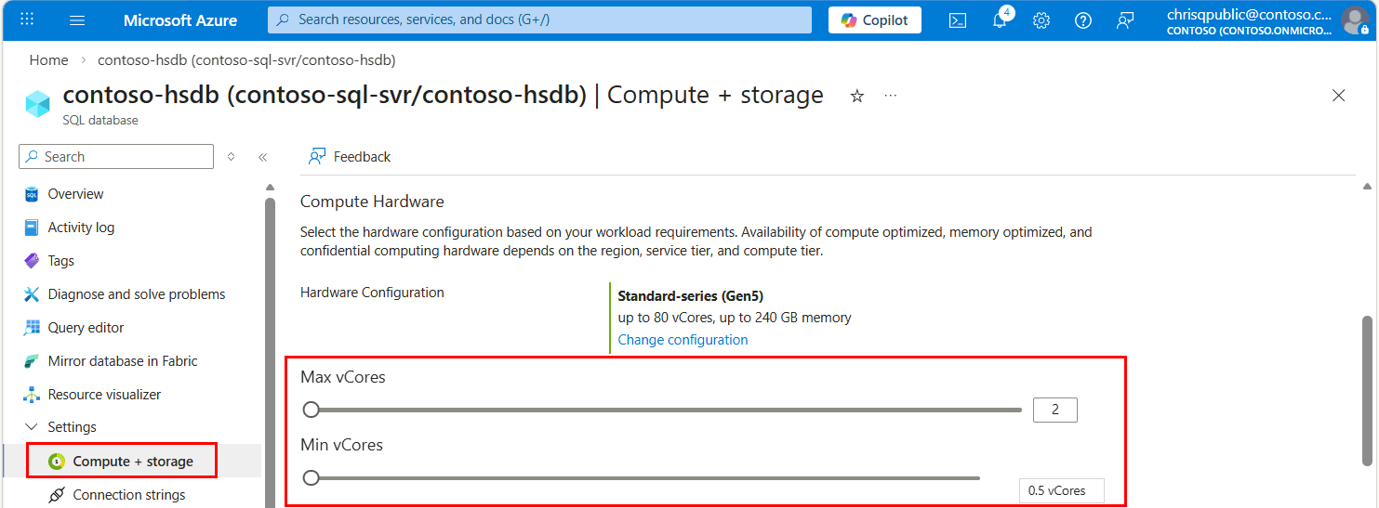1379x508 pixels.
Task: Open the Overview menu item
Action: 75,194
